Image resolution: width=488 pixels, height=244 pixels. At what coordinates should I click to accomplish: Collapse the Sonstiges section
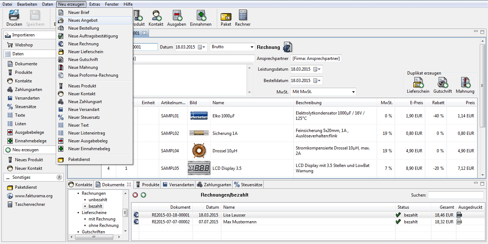pyautogui.click(x=59, y=177)
